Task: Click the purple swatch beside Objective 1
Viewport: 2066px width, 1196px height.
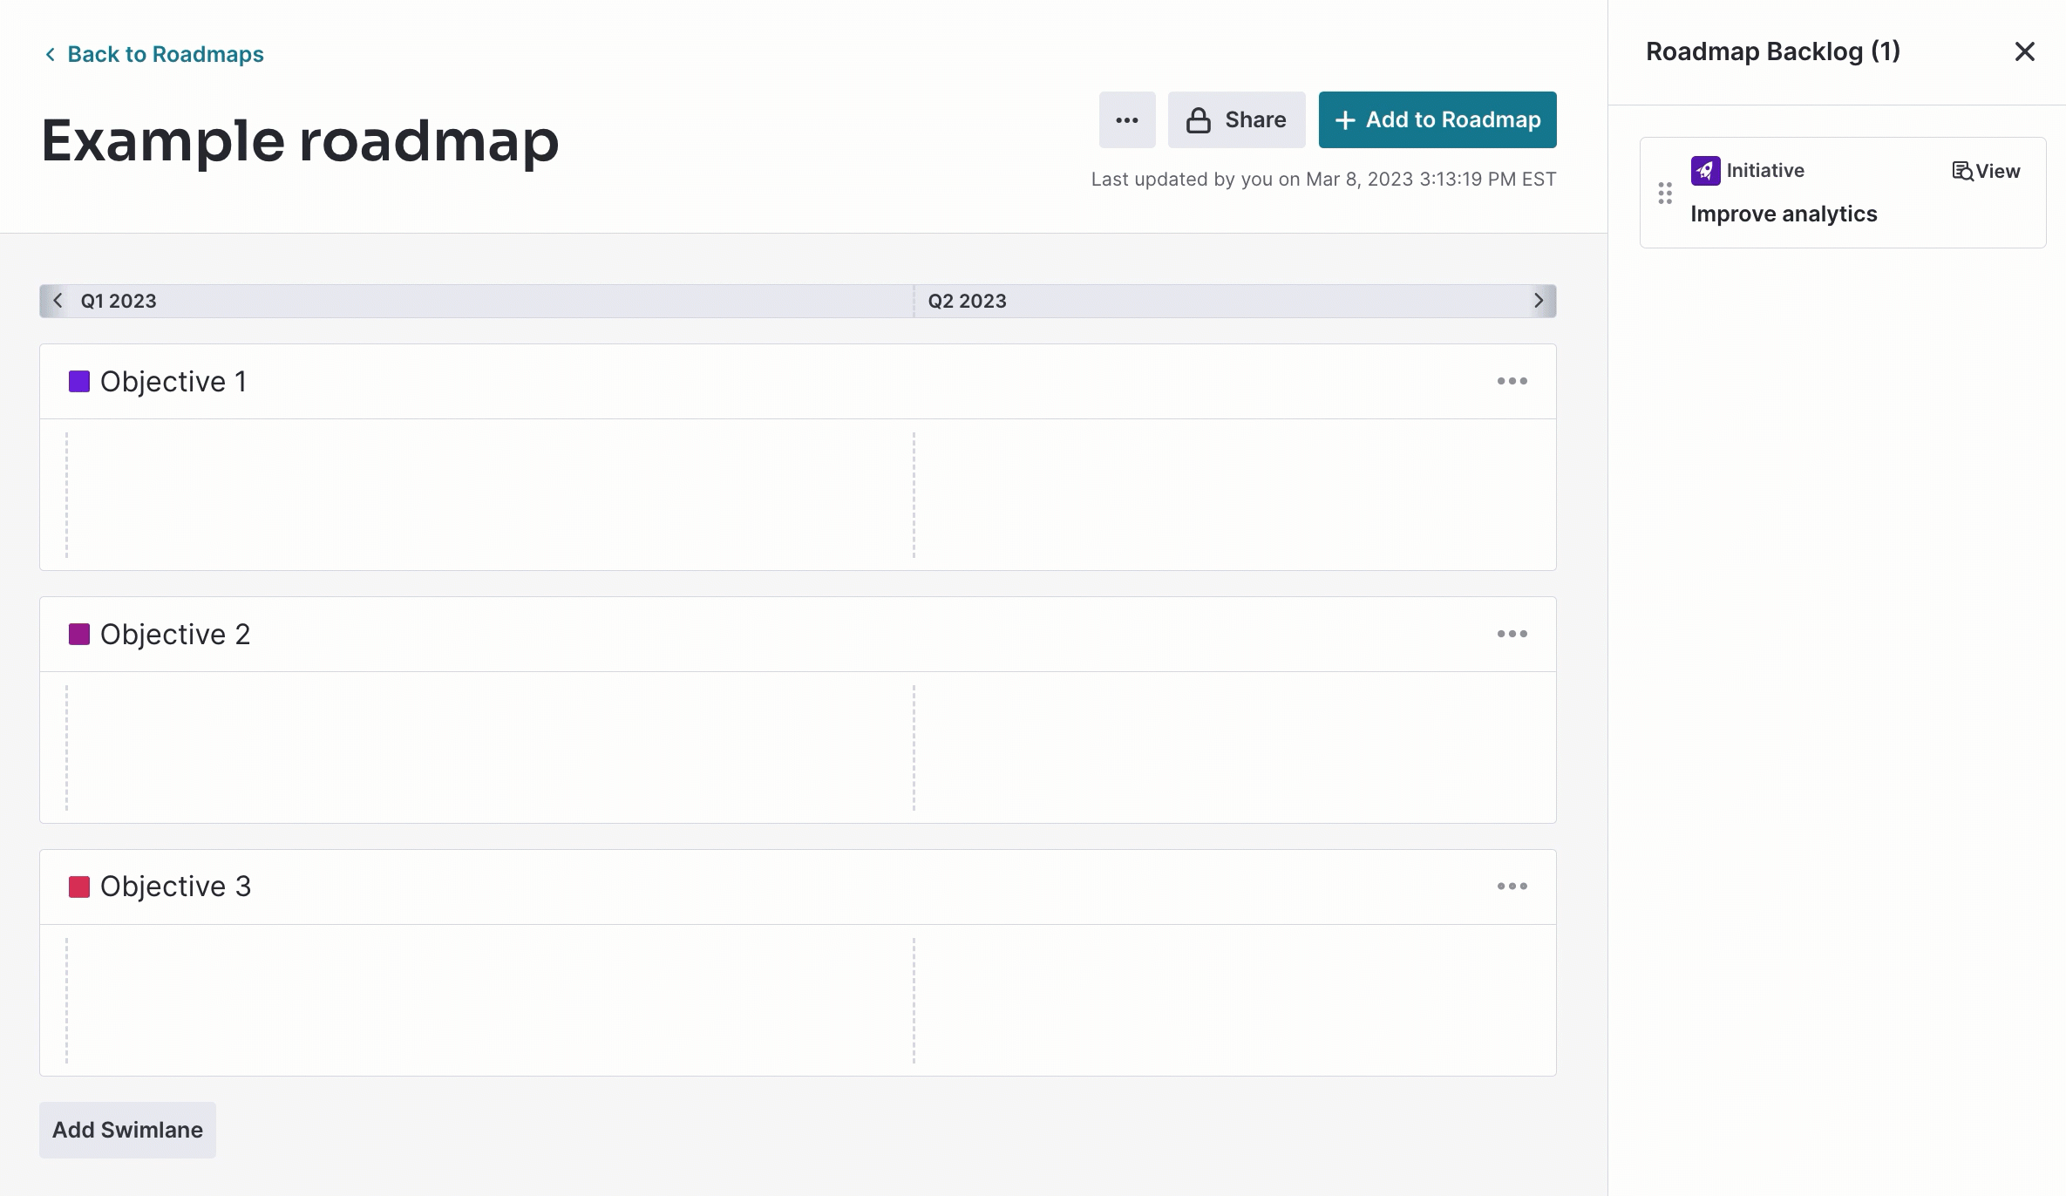Action: pyautogui.click(x=79, y=380)
